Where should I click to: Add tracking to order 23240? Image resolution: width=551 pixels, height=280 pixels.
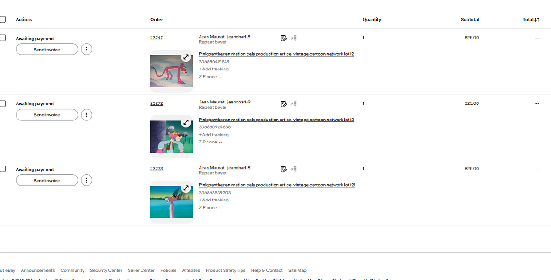click(x=214, y=69)
